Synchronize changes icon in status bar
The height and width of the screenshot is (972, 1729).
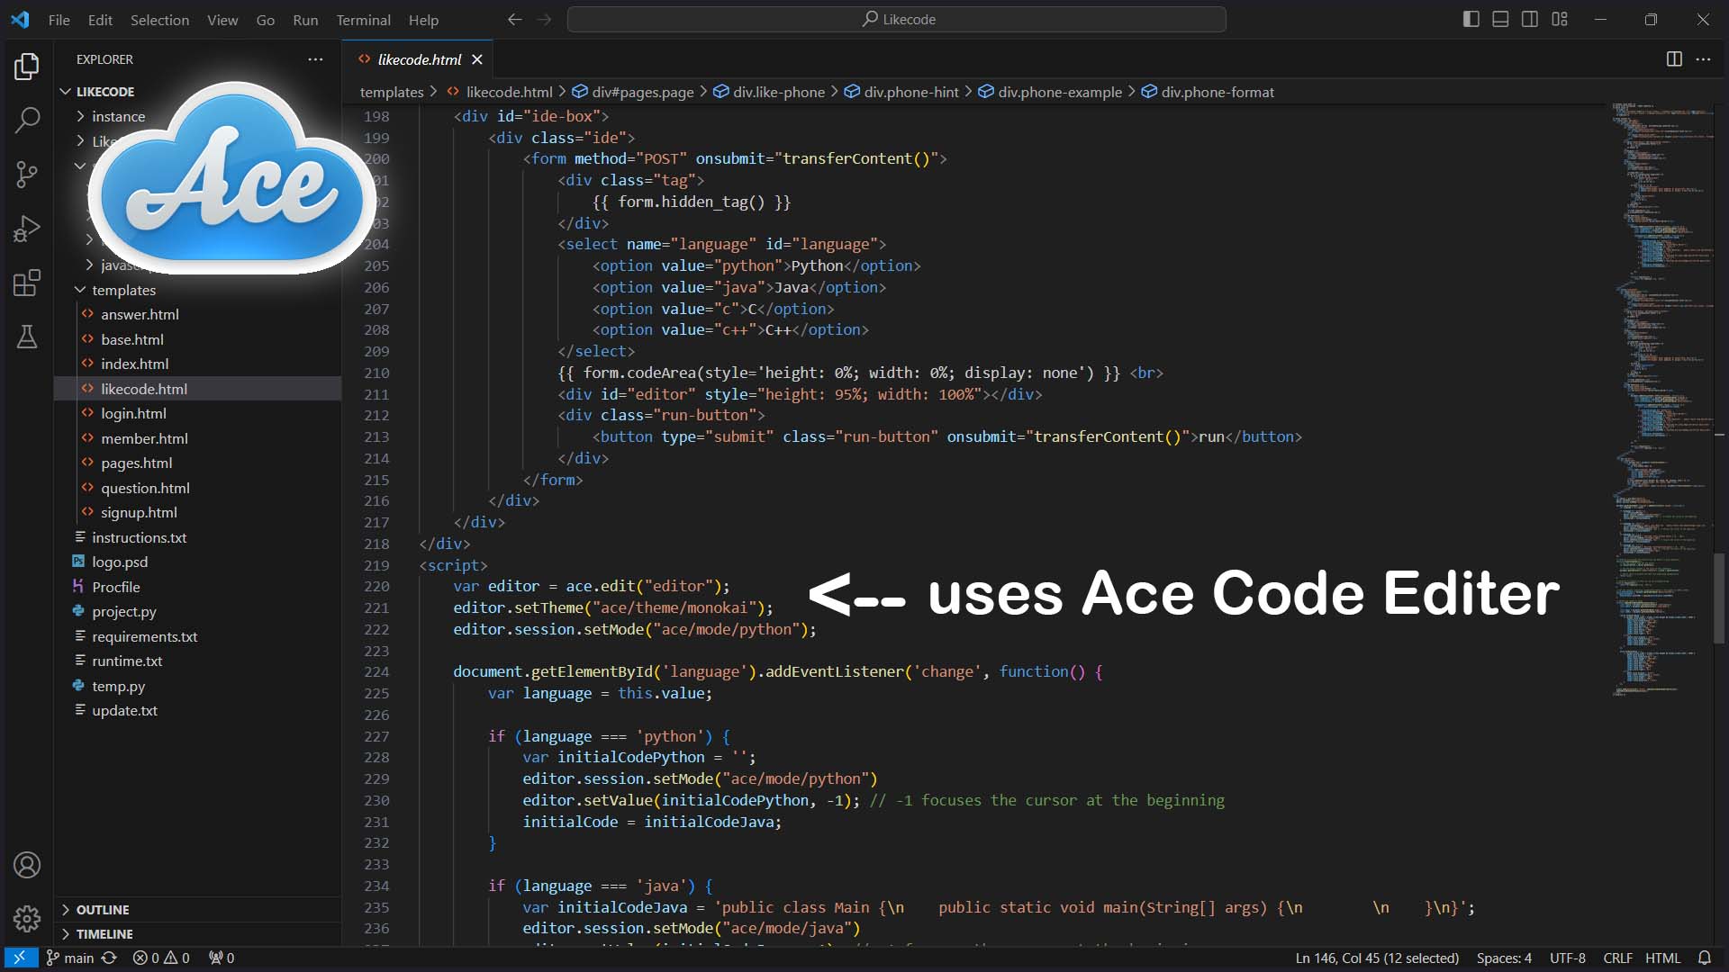[109, 958]
